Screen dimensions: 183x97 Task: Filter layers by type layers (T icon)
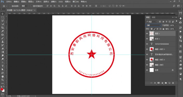(x=167, y=22)
